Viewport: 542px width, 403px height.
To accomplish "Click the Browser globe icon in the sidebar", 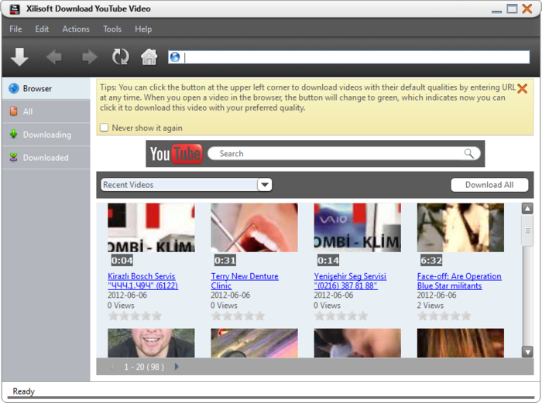I will coord(14,88).
